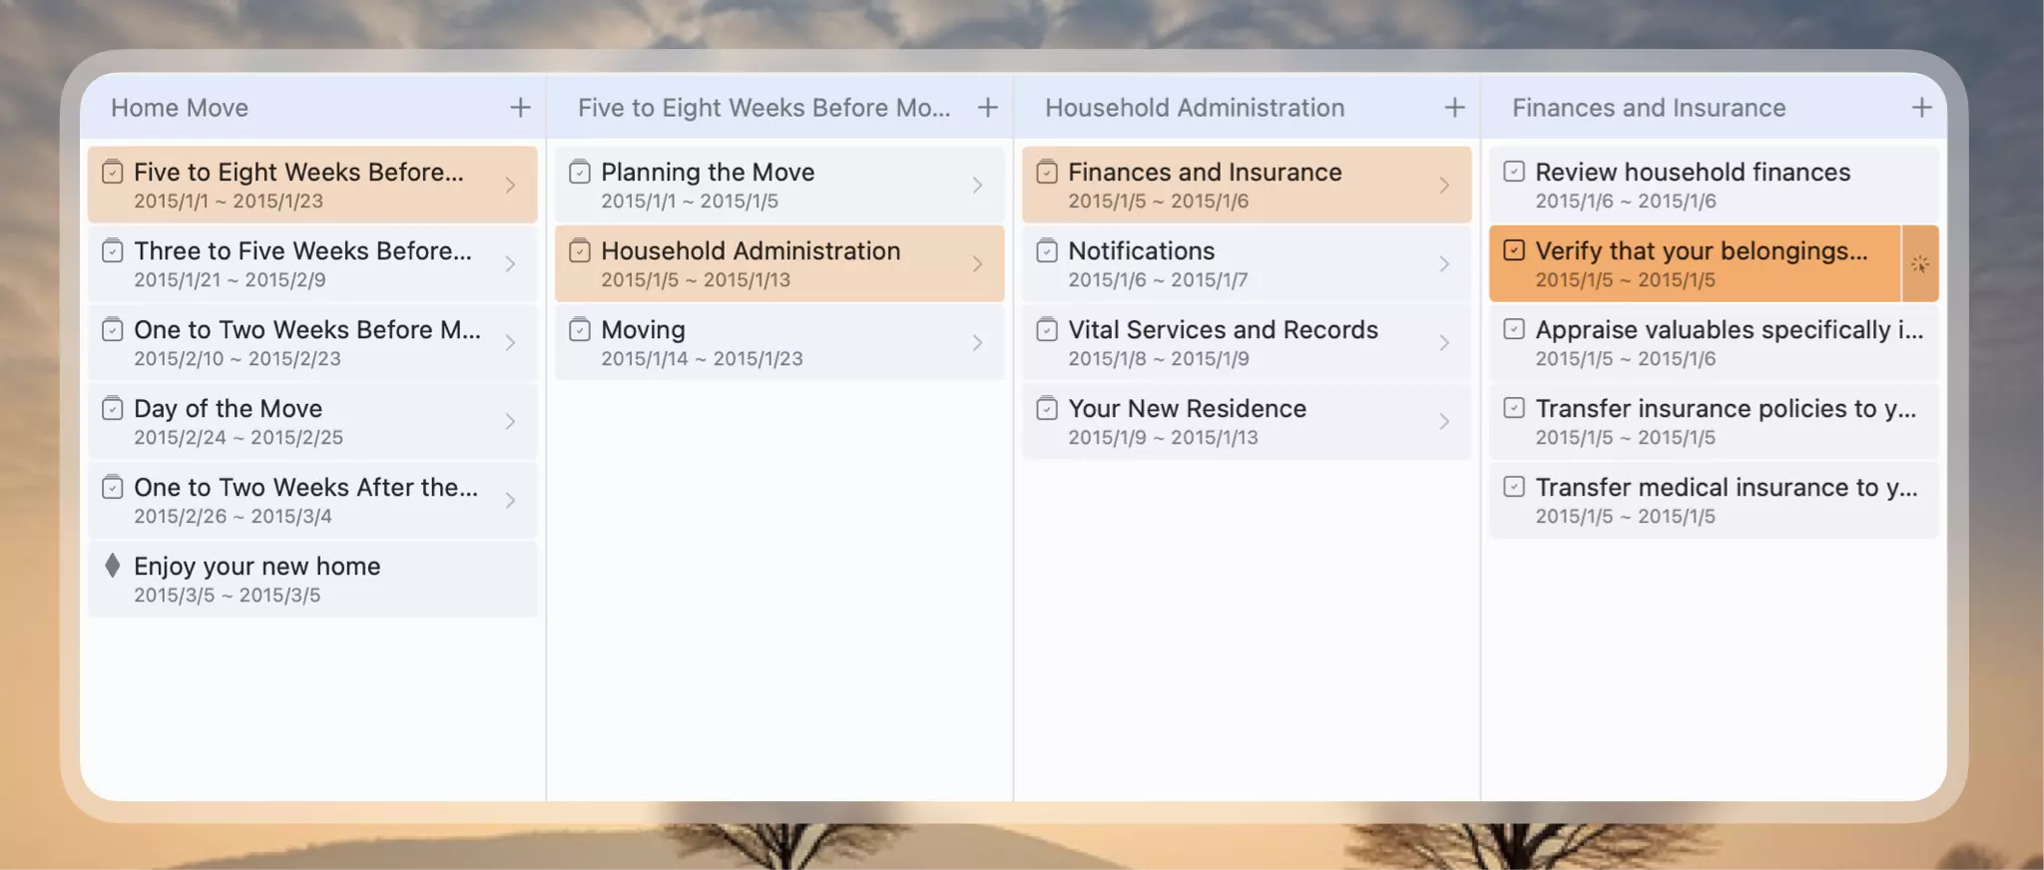Click group icon beside Day of the Move
This screenshot has height=870, width=2044.
[113, 409]
